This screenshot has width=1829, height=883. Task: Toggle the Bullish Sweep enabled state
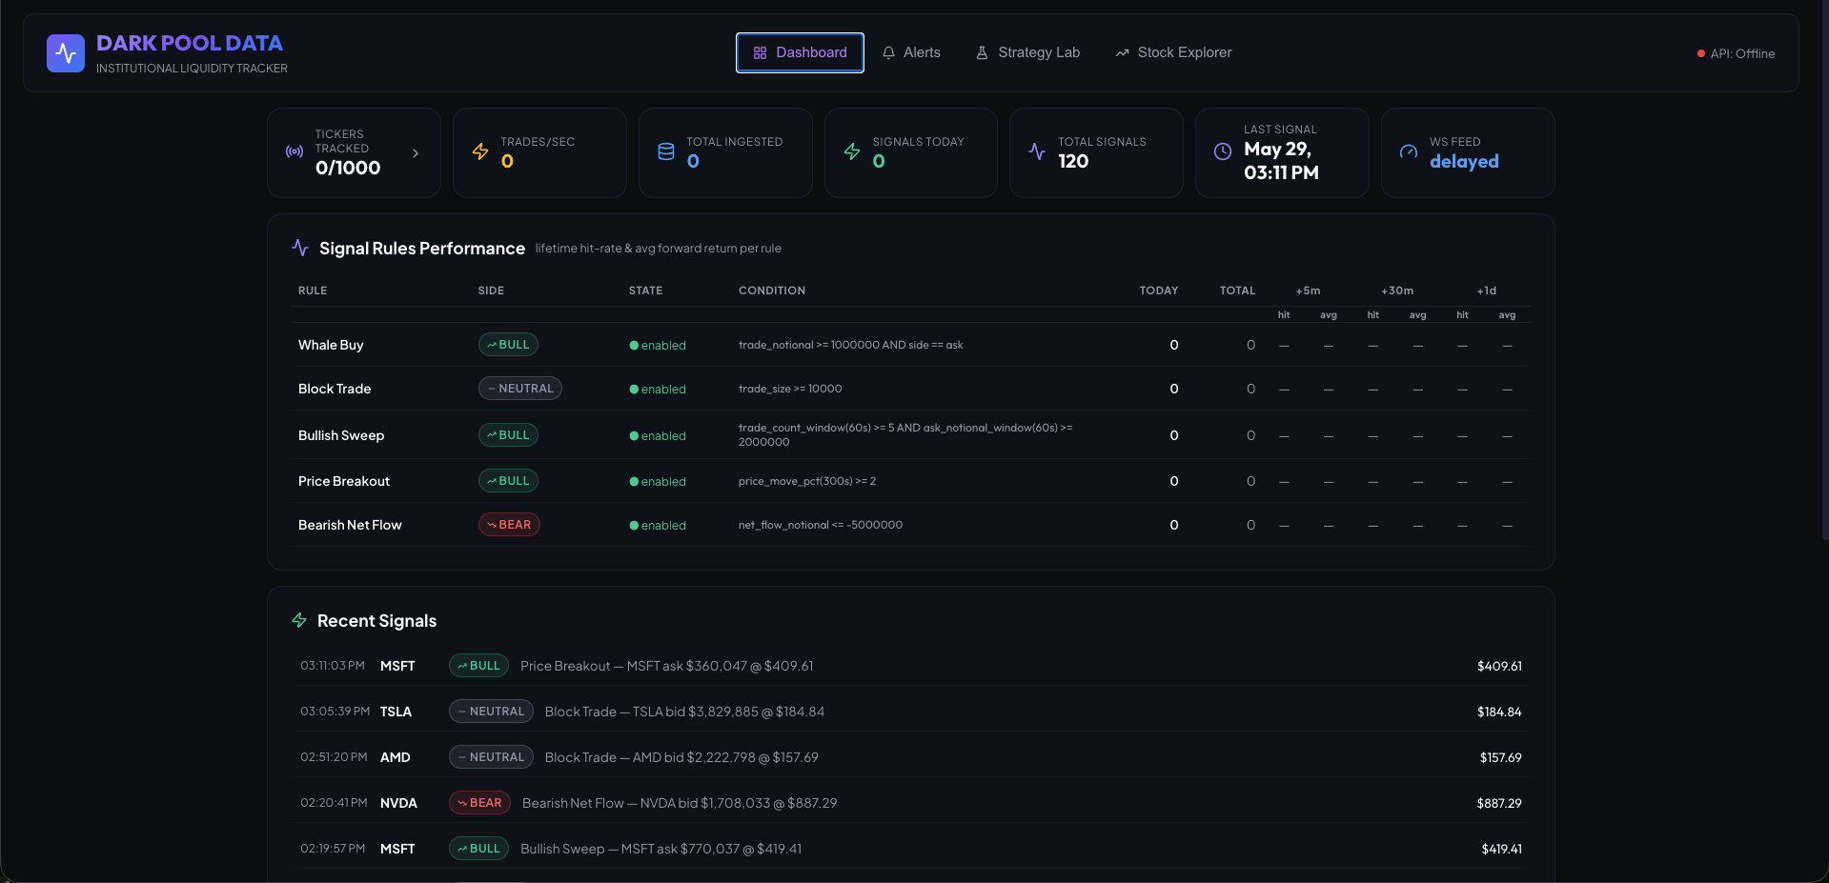(x=658, y=435)
